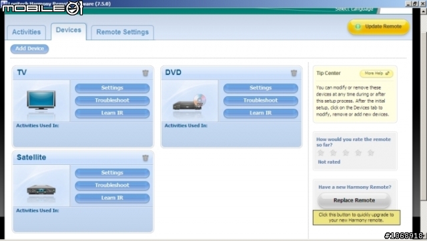Open More Help in Tip Center

point(376,73)
